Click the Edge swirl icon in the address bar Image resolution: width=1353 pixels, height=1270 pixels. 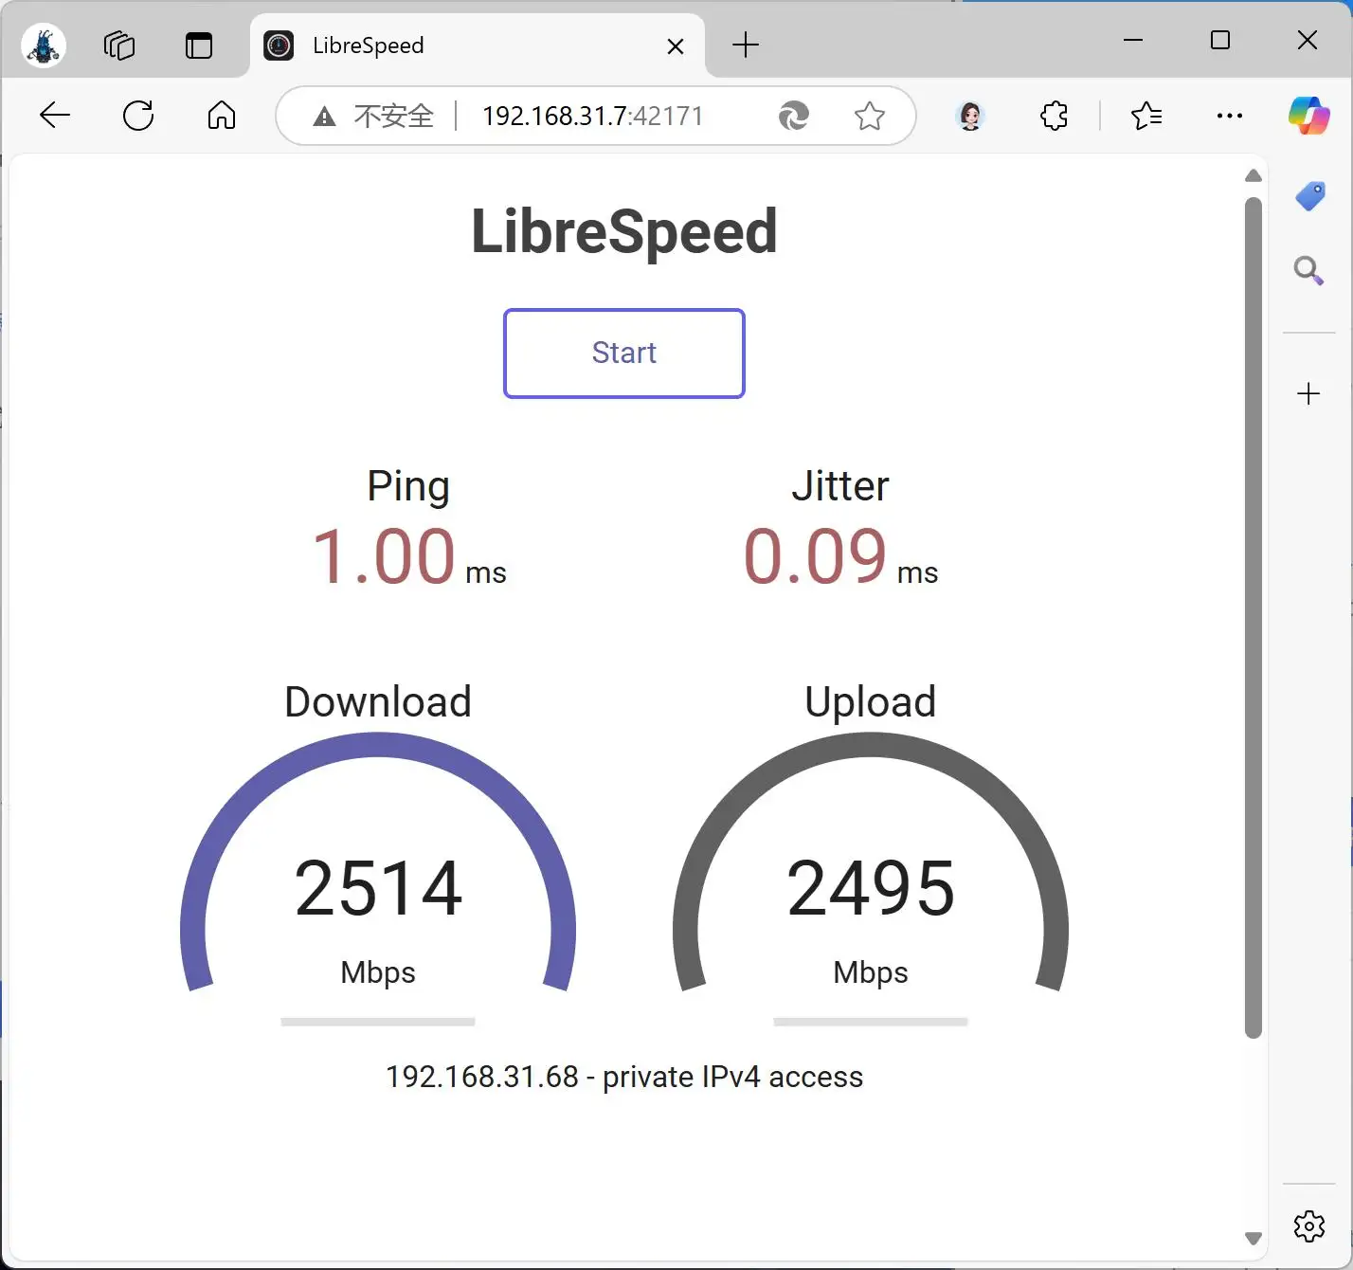point(793,116)
